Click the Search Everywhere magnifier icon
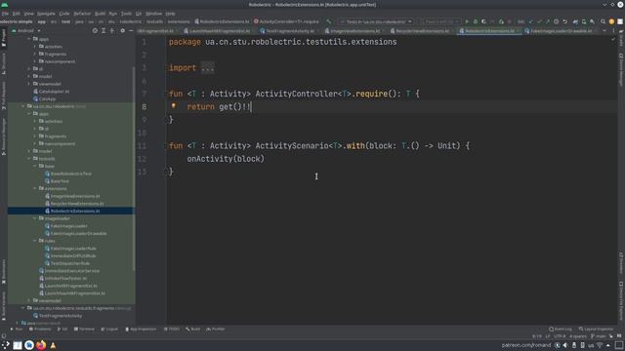The width and height of the screenshot is (625, 351). click(603, 21)
